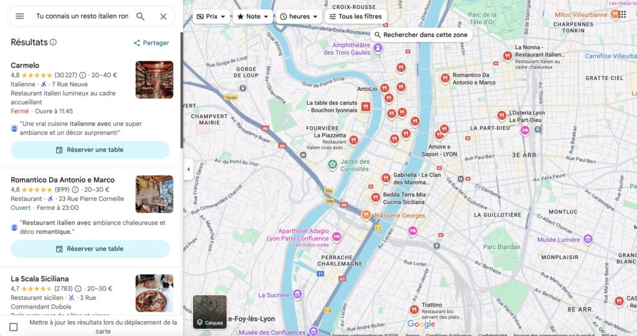Click the MRoc Villeurbanne label
This screenshot has height=336, width=637.
pos(580,15)
